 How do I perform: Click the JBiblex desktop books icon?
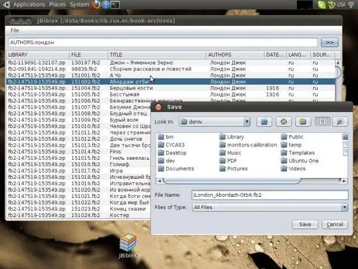(x=128, y=242)
